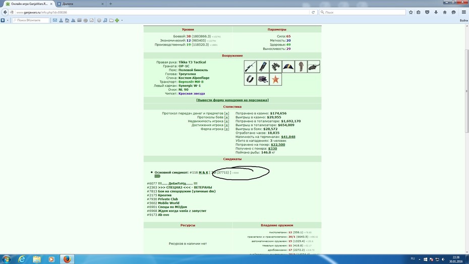The image size is (469, 264).
Task: Open the Вертолёт МИ-8 transport link
Action: pos(191,82)
